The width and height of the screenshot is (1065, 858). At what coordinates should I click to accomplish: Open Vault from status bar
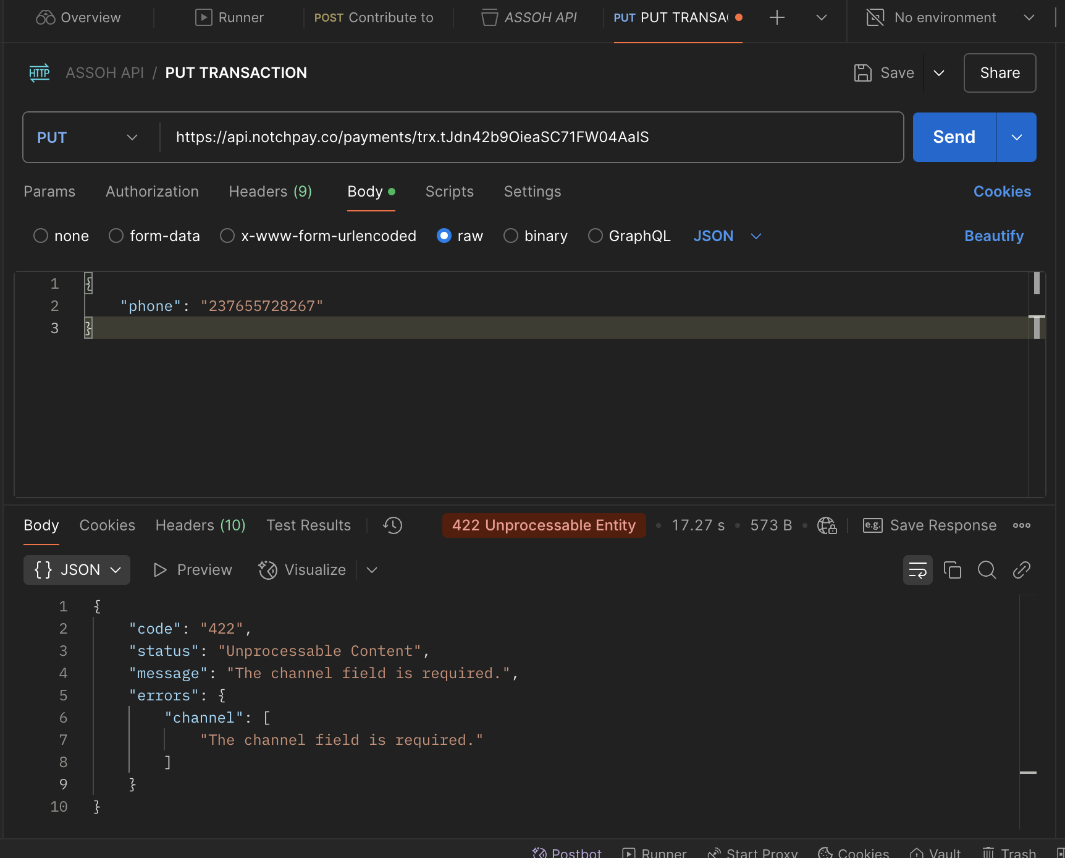936,853
